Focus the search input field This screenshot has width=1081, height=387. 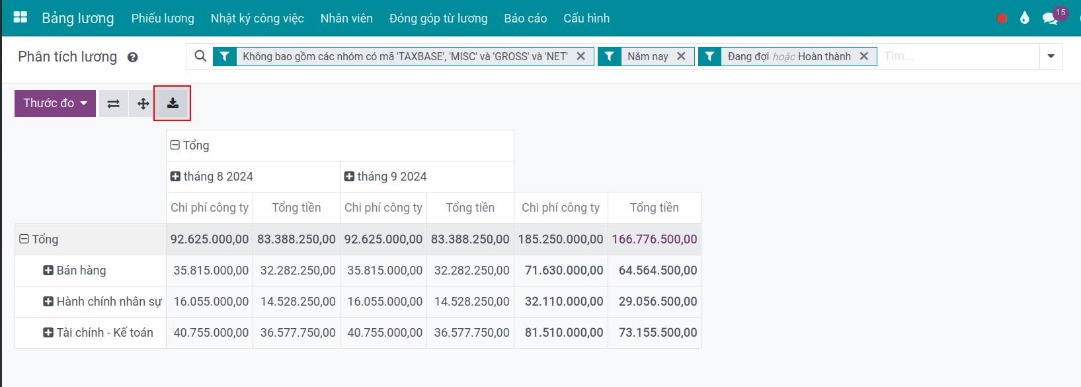[x=959, y=56]
